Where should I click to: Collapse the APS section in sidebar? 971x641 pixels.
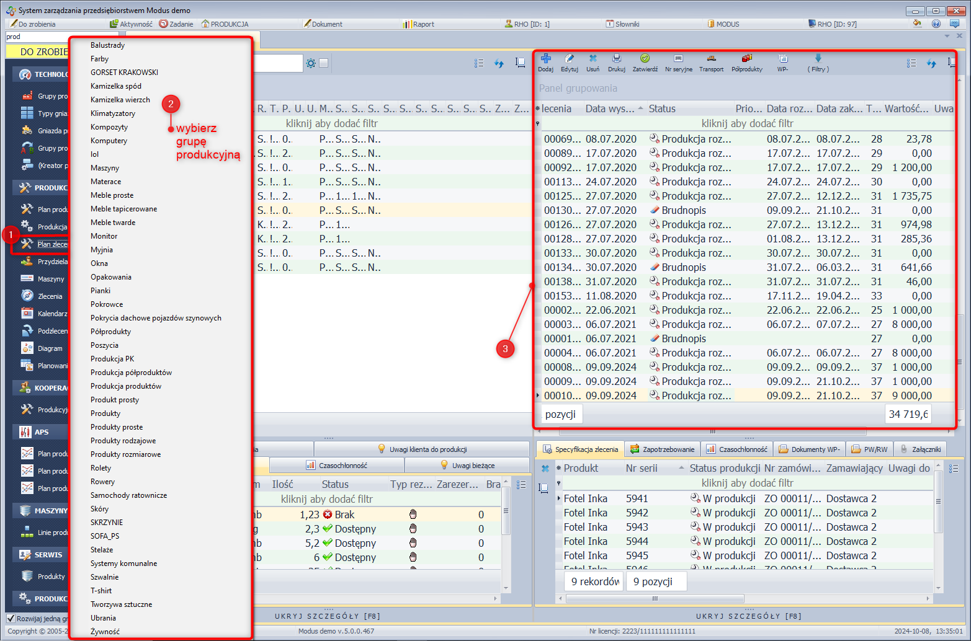click(40, 432)
